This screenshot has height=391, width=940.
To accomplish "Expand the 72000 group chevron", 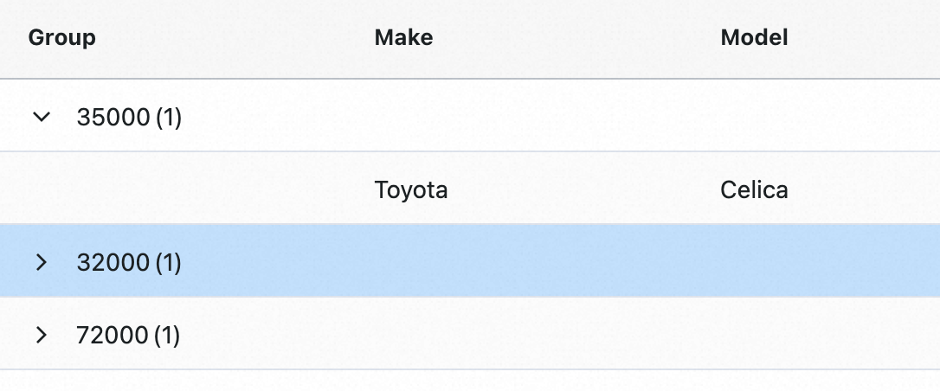I will [x=41, y=335].
